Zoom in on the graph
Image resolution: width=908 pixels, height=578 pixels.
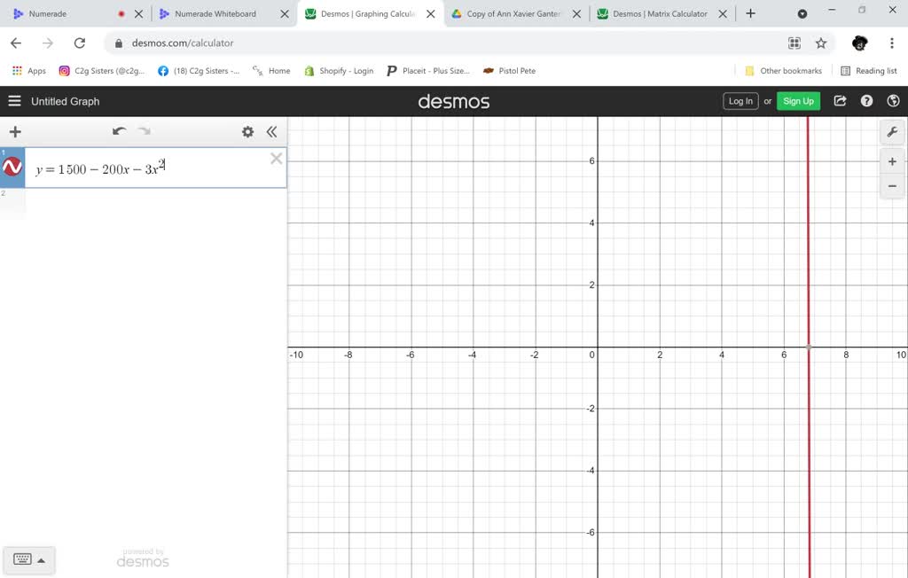892,161
